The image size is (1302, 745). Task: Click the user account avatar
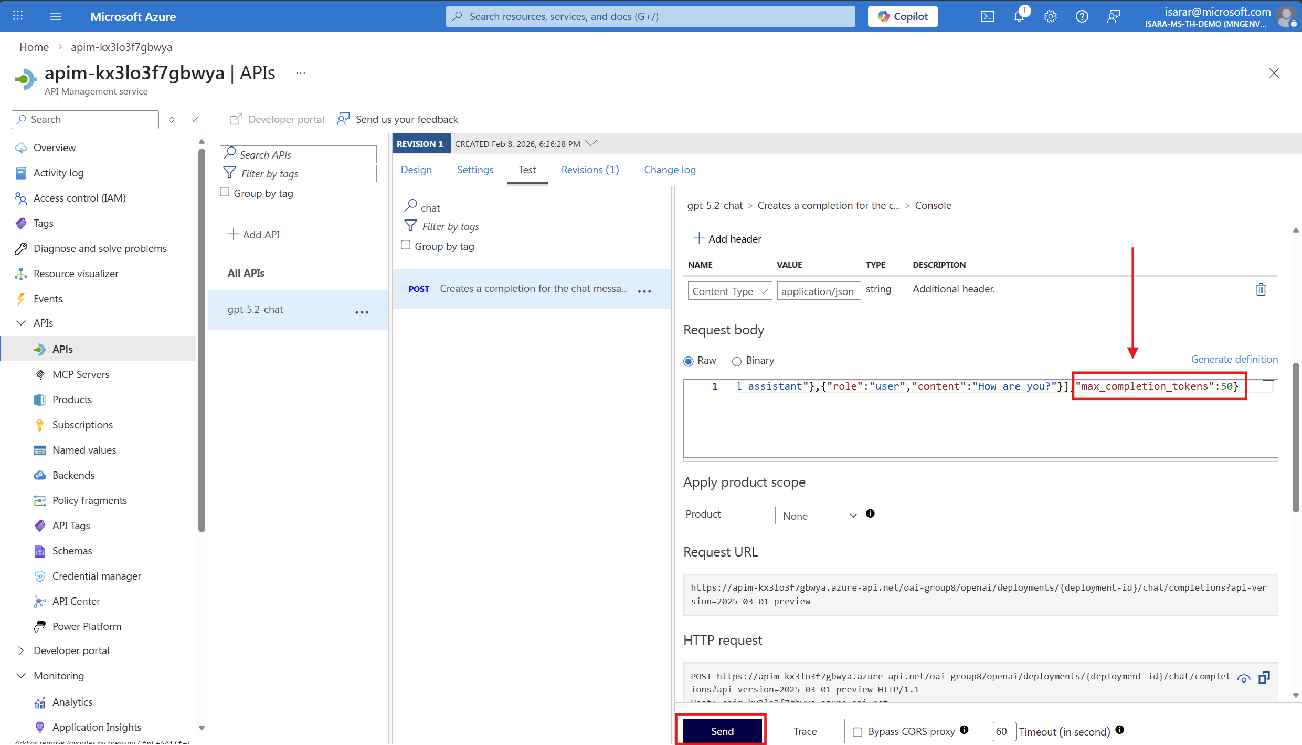1286,16
